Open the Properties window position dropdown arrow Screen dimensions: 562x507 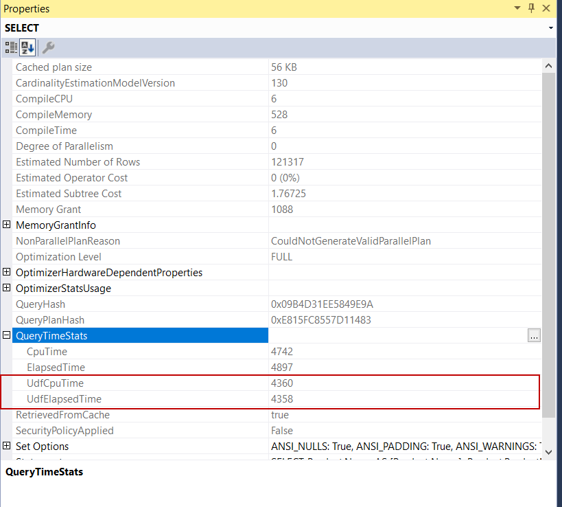click(517, 8)
